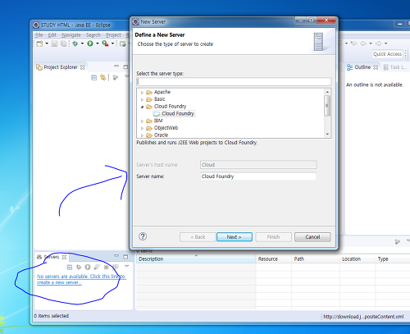Click the Run Last Tool icon with red toolbox
The width and height of the screenshot is (410, 334).
[105, 43]
